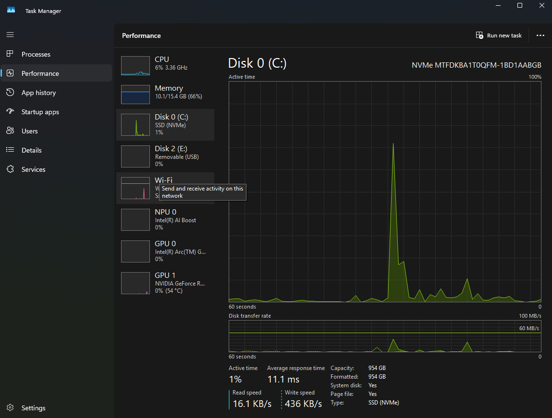552x418 pixels.
Task: Open the three-dots more options menu
Action: 540,35
